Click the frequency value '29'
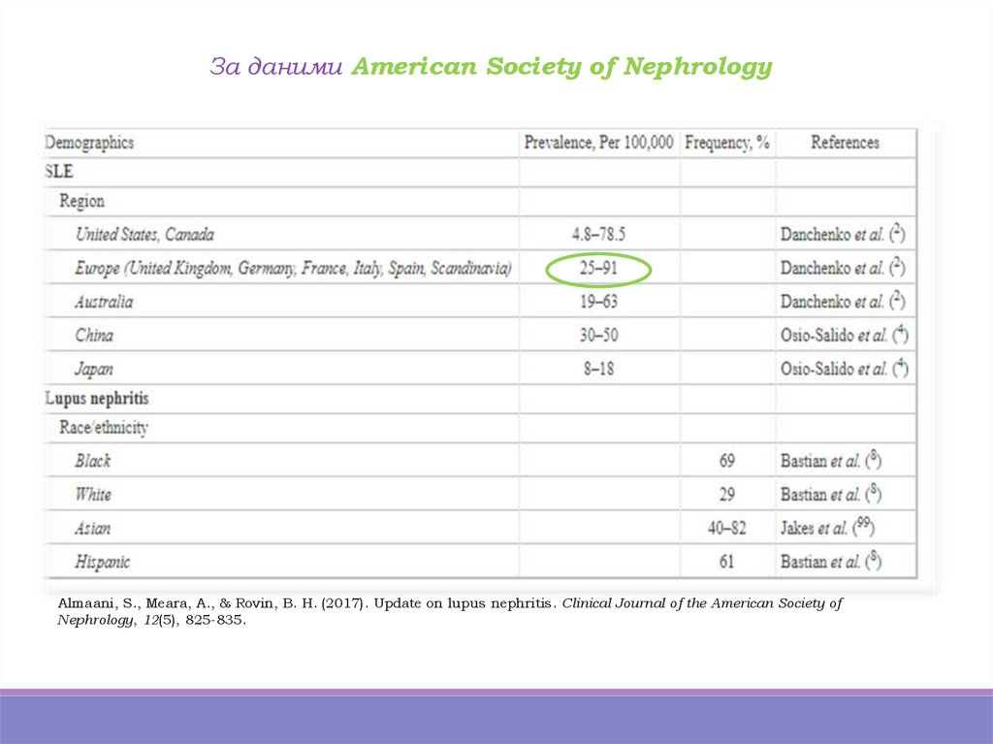The image size is (993, 744). (727, 495)
